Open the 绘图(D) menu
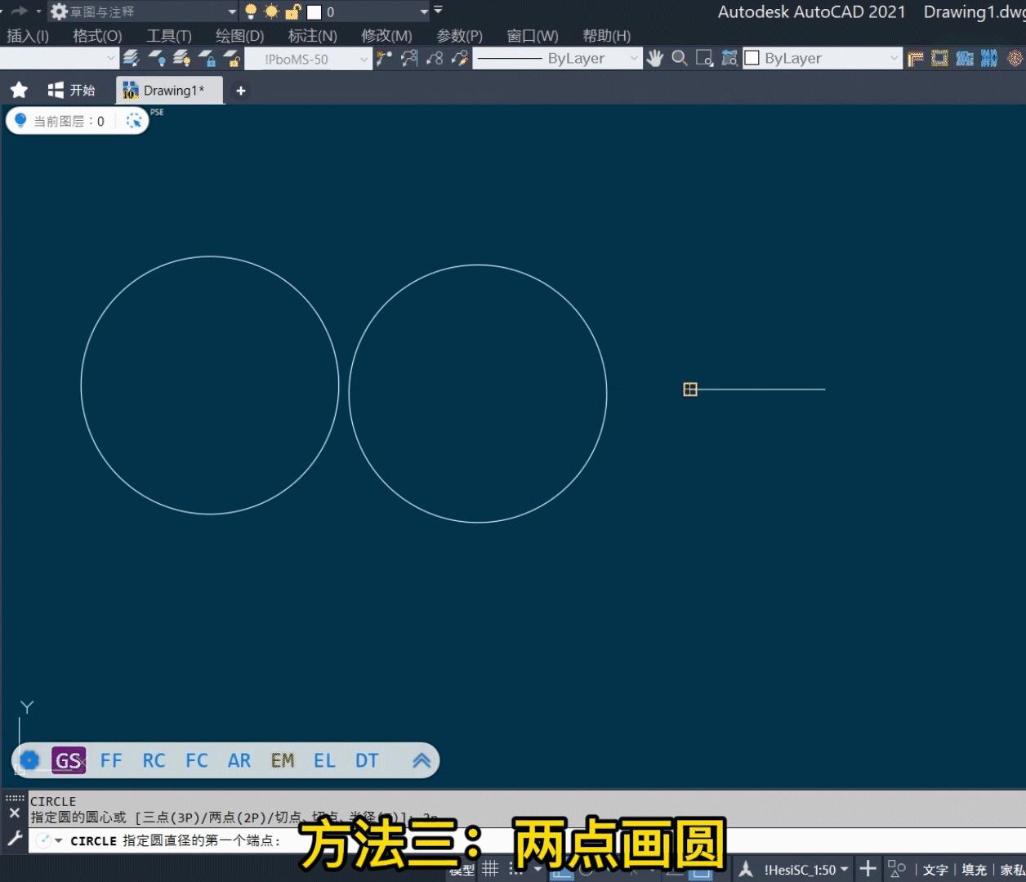Image resolution: width=1026 pixels, height=882 pixels. 240,36
